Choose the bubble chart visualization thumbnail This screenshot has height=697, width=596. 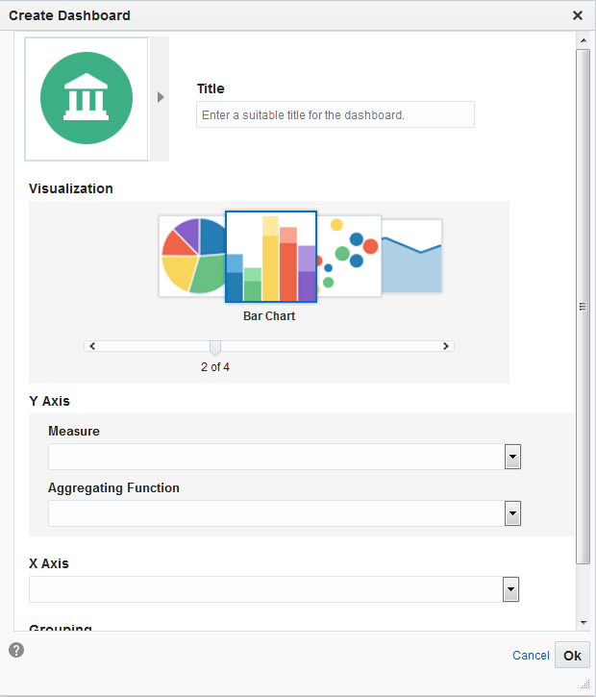(348, 256)
